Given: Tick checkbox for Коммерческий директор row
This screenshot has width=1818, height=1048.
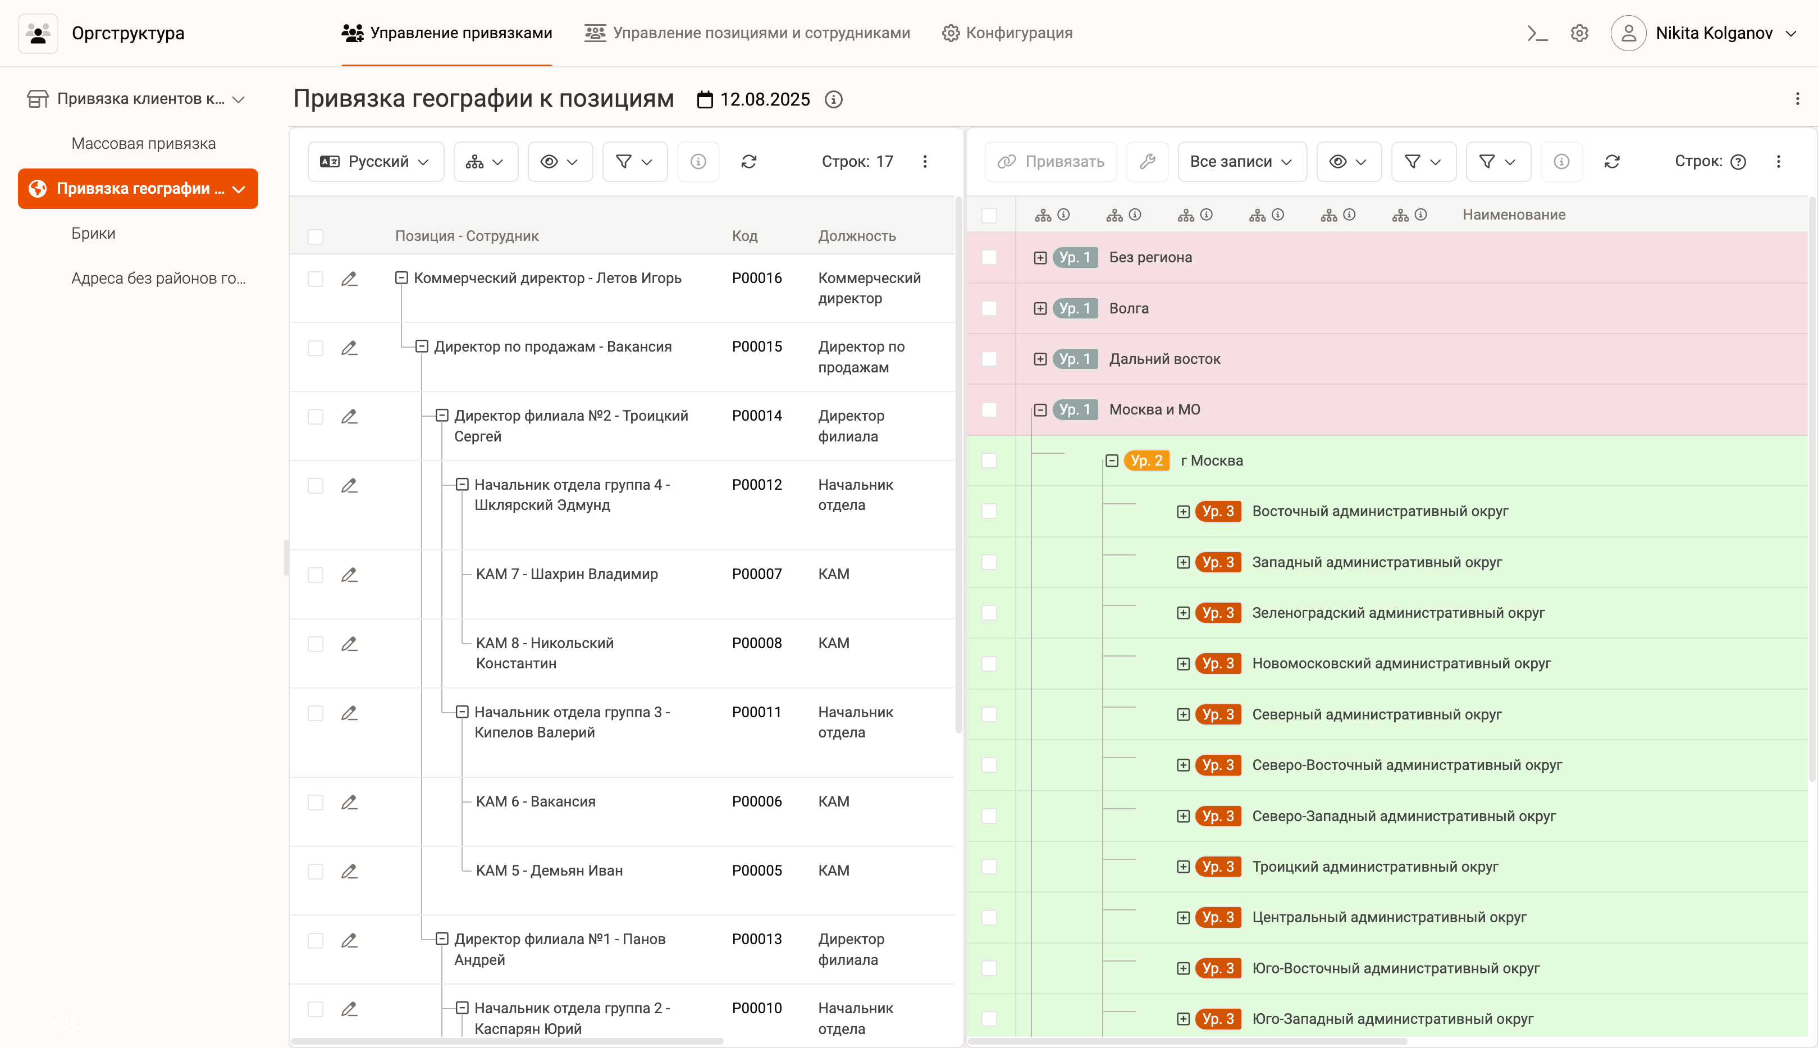Looking at the screenshot, I should click(x=315, y=279).
